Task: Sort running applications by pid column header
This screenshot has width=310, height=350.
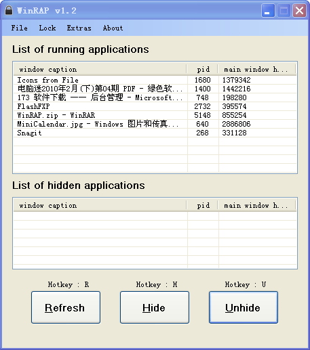Action: pyautogui.click(x=203, y=69)
